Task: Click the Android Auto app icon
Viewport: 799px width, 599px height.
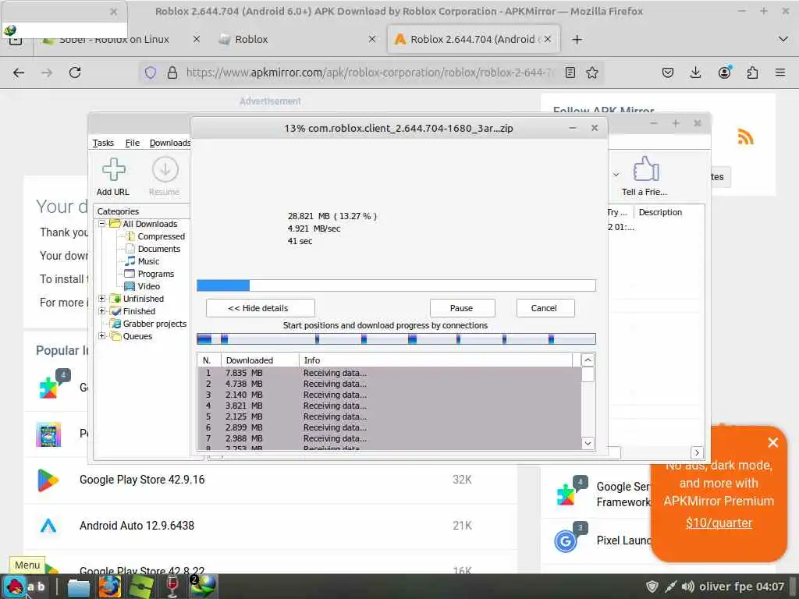Action: (48, 526)
